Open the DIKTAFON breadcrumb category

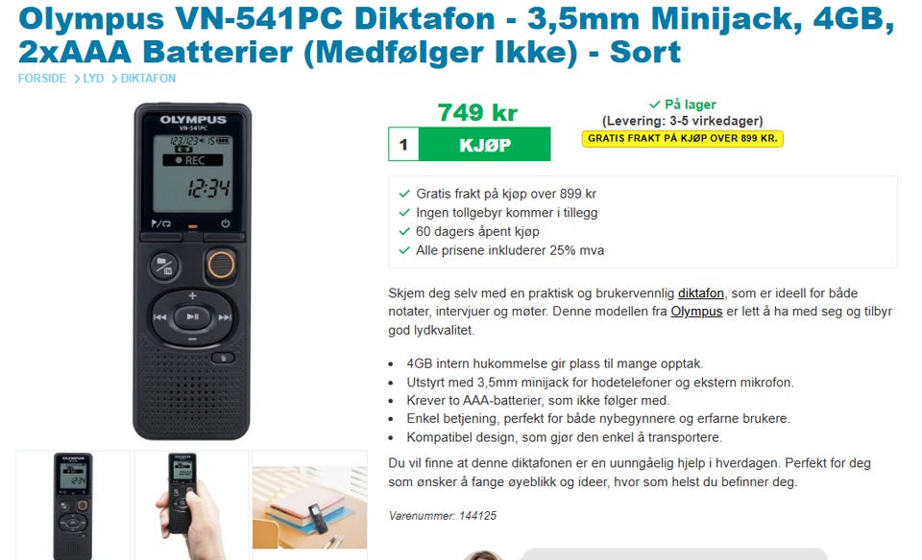[148, 78]
